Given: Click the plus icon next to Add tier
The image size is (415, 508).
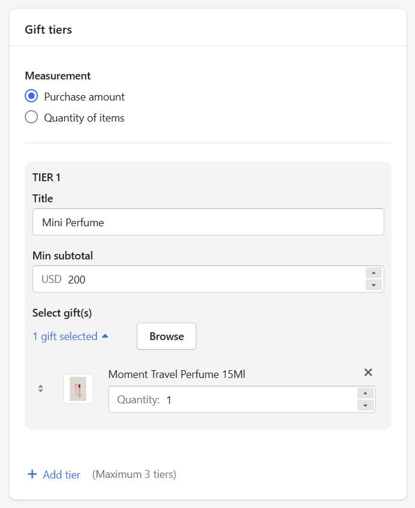Looking at the screenshot, I should (32, 474).
